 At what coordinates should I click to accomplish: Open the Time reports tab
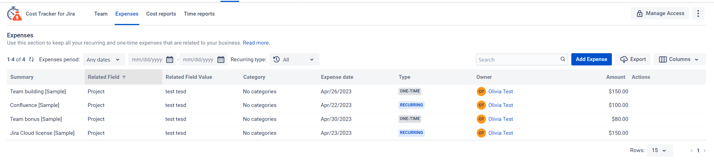point(199,14)
